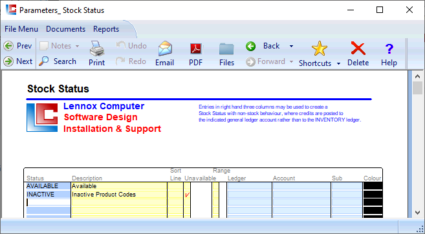Toggle Unavailable checkmark for INACTIVE row
This screenshot has width=425, height=234.
coord(187,195)
